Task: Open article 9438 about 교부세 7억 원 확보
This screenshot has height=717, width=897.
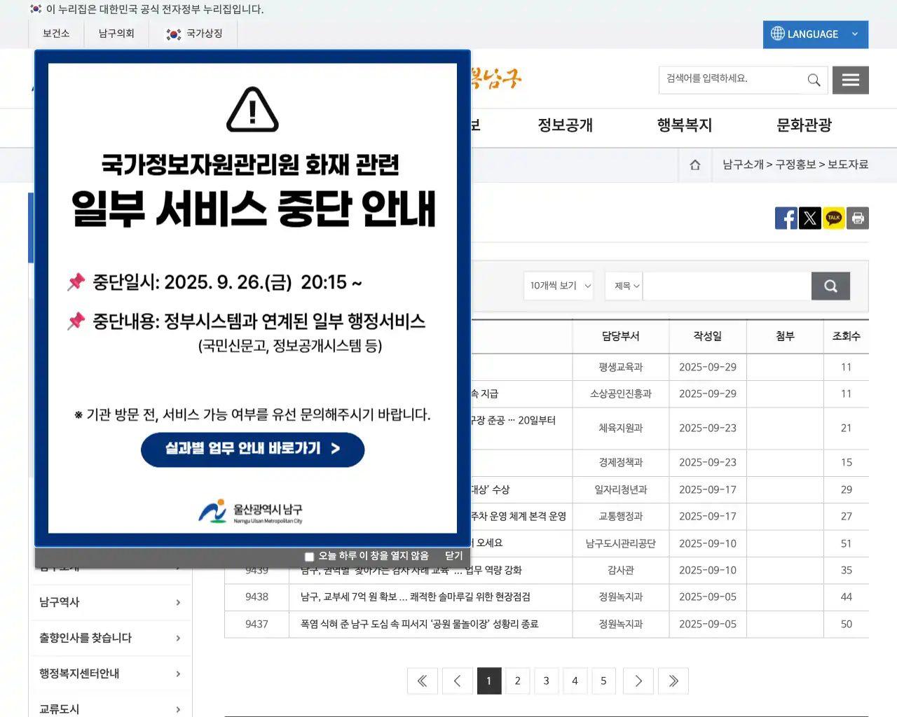Action: click(x=415, y=597)
